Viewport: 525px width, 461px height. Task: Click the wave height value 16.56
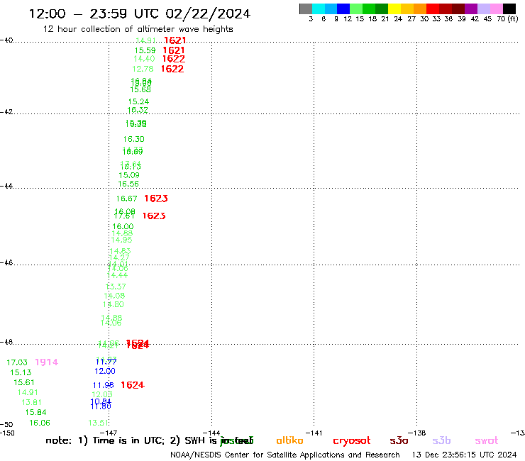128,184
